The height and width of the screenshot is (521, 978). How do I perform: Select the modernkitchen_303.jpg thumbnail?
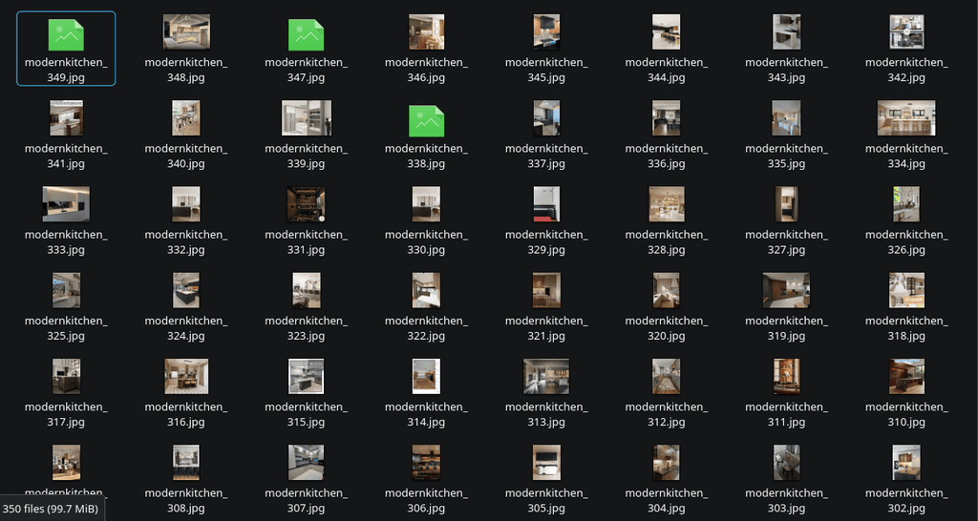pyautogui.click(x=787, y=462)
